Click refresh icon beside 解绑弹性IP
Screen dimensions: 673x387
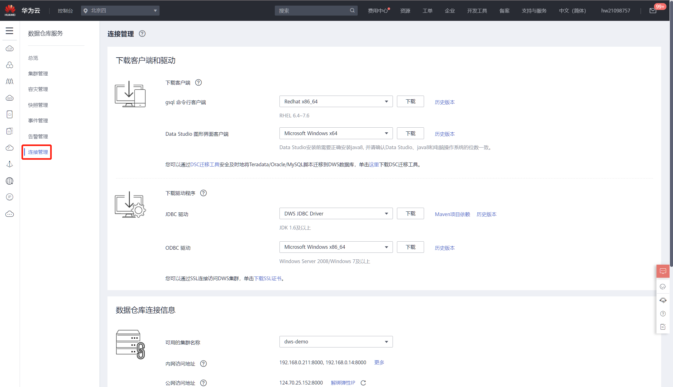(363, 383)
